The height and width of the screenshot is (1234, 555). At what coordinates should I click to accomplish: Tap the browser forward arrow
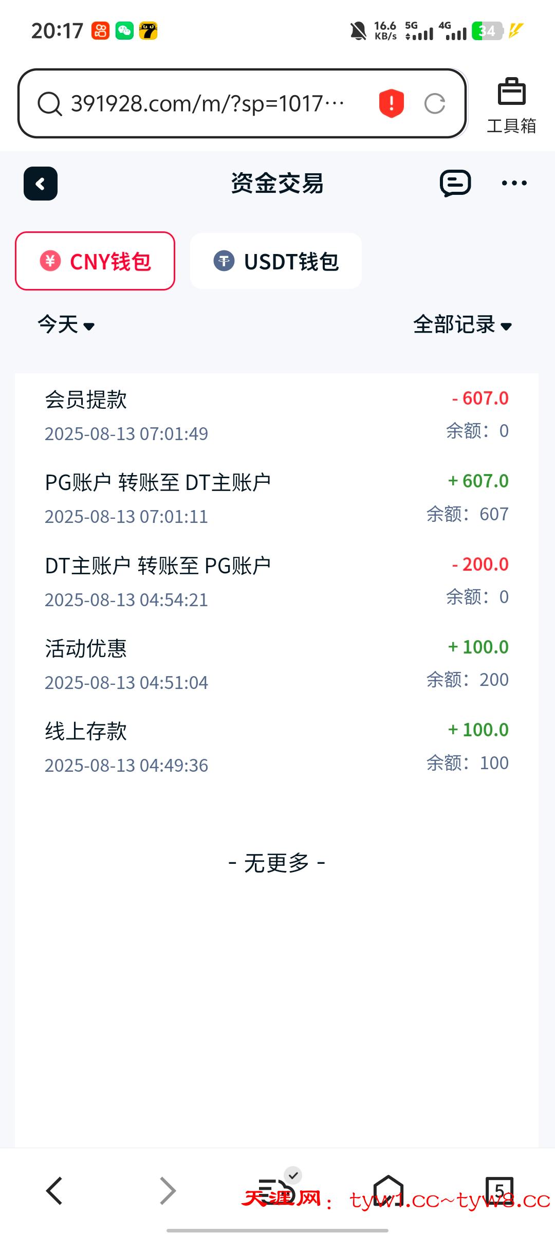tap(168, 1191)
